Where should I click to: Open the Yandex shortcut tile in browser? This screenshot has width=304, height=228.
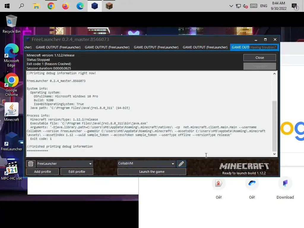point(219,183)
